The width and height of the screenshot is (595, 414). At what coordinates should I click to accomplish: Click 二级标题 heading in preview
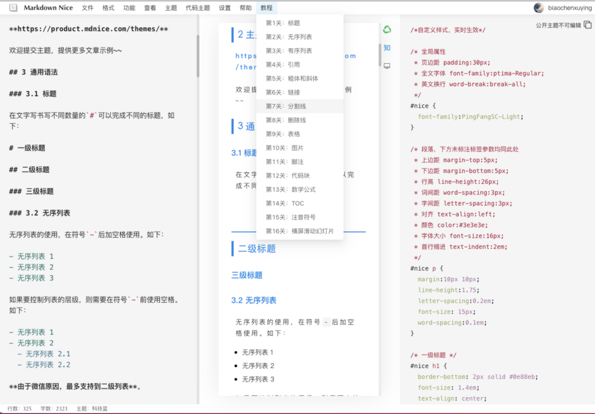(256, 249)
